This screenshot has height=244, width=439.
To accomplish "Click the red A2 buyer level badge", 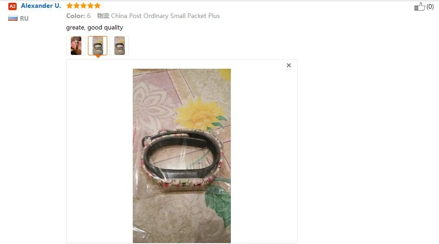I will (12, 6).
